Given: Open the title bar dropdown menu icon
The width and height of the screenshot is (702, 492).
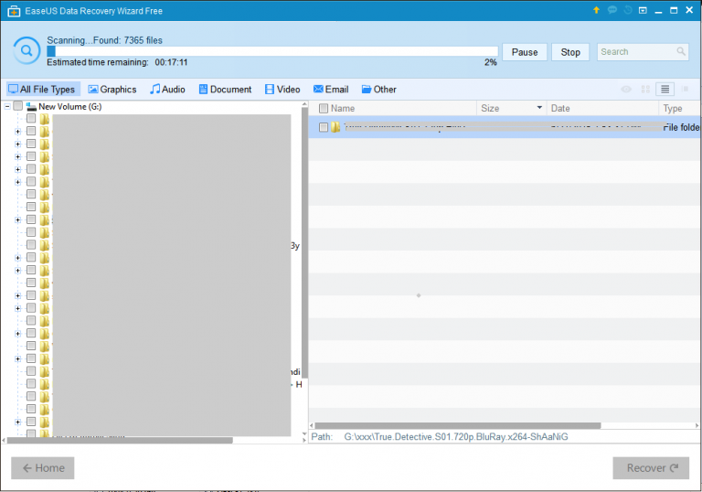Looking at the screenshot, I should (x=643, y=10).
